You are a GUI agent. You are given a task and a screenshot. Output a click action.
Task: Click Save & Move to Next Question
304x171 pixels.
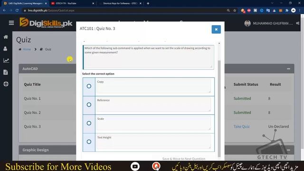(184, 159)
